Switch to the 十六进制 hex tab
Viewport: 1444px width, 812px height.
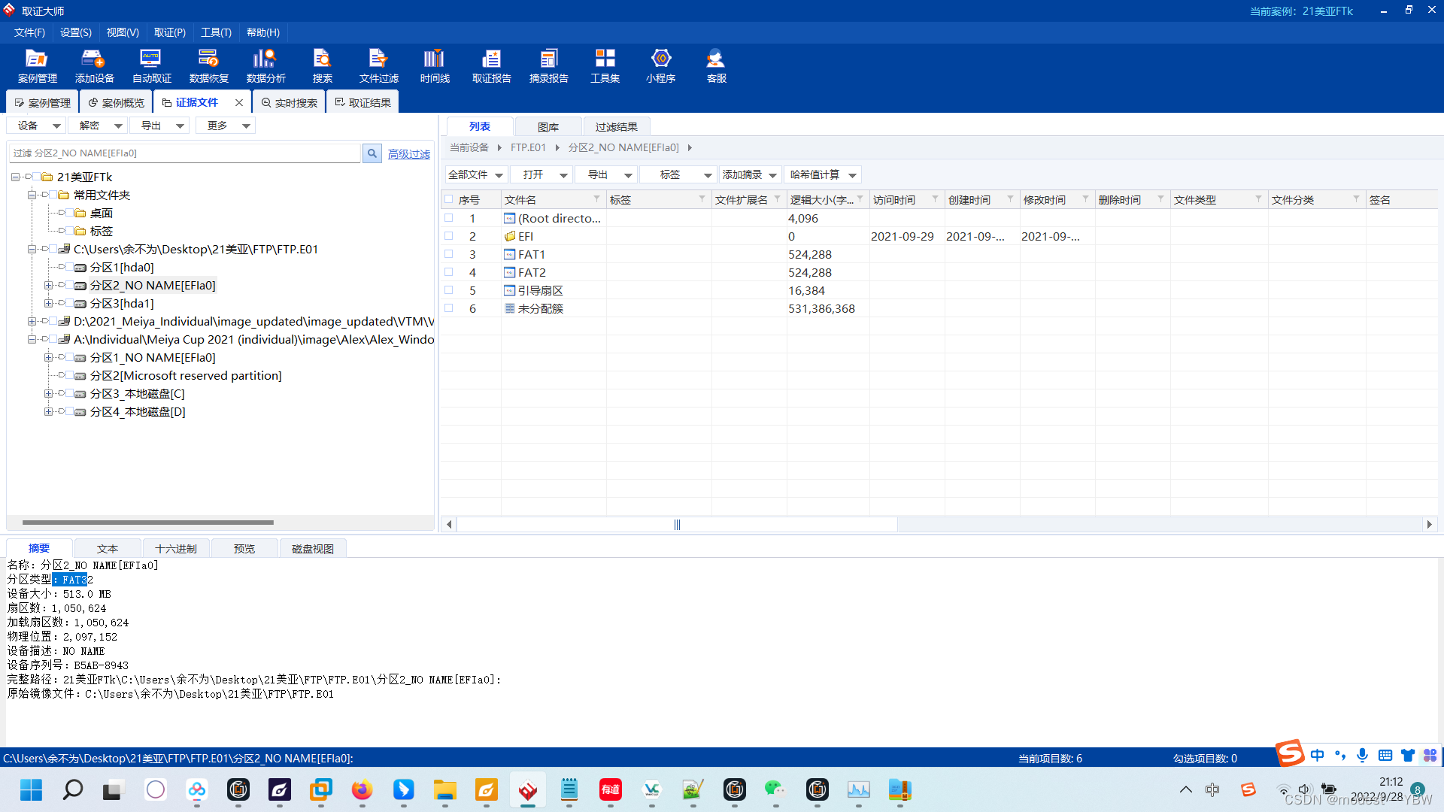pyautogui.click(x=176, y=549)
